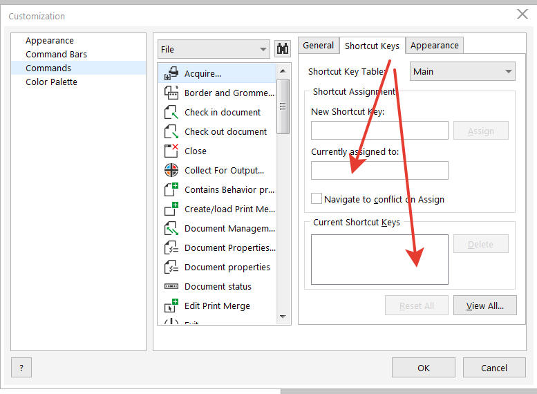Click the Collect For Output icon
The image size is (537, 394).
[x=171, y=170]
